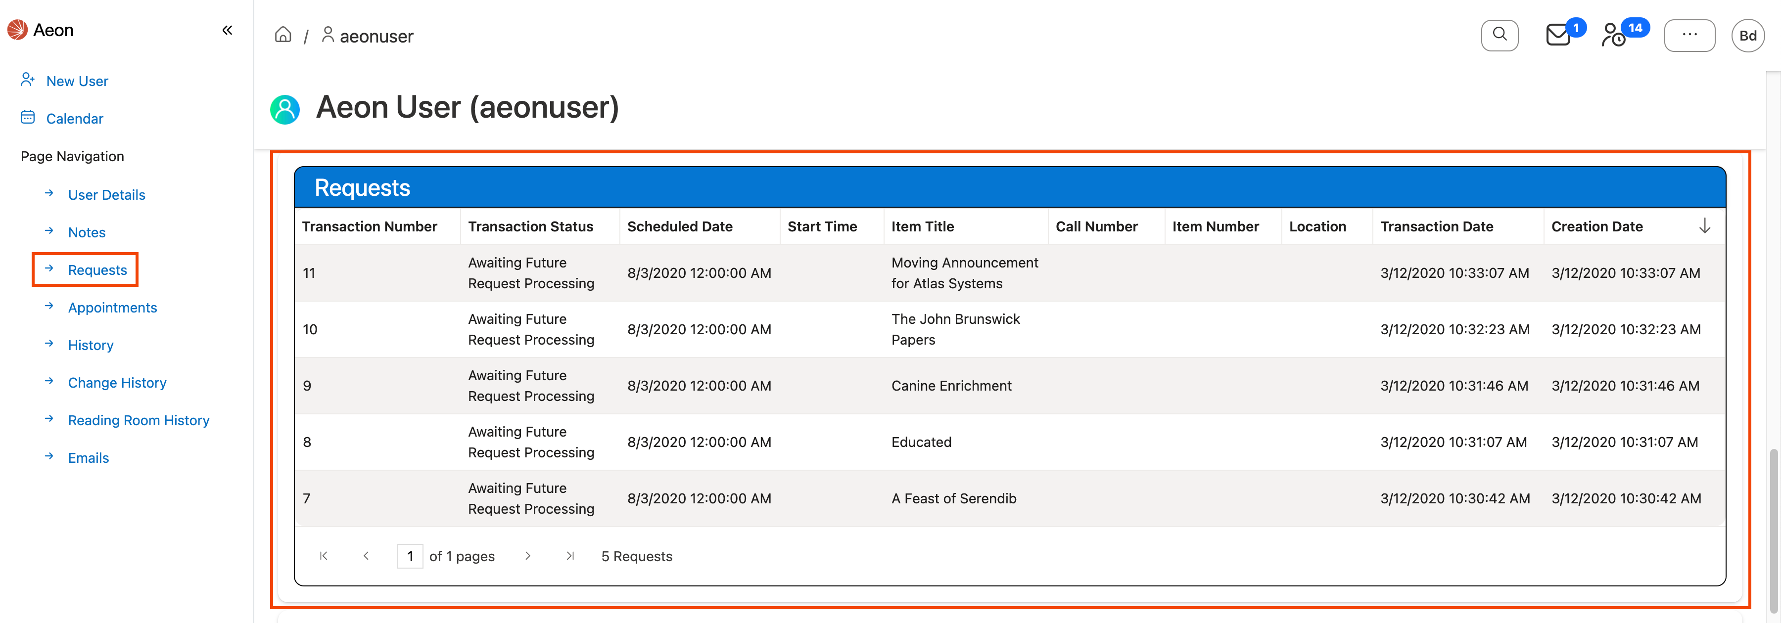Click the teal user avatar beside the title

pyautogui.click(x=284, y=109)
